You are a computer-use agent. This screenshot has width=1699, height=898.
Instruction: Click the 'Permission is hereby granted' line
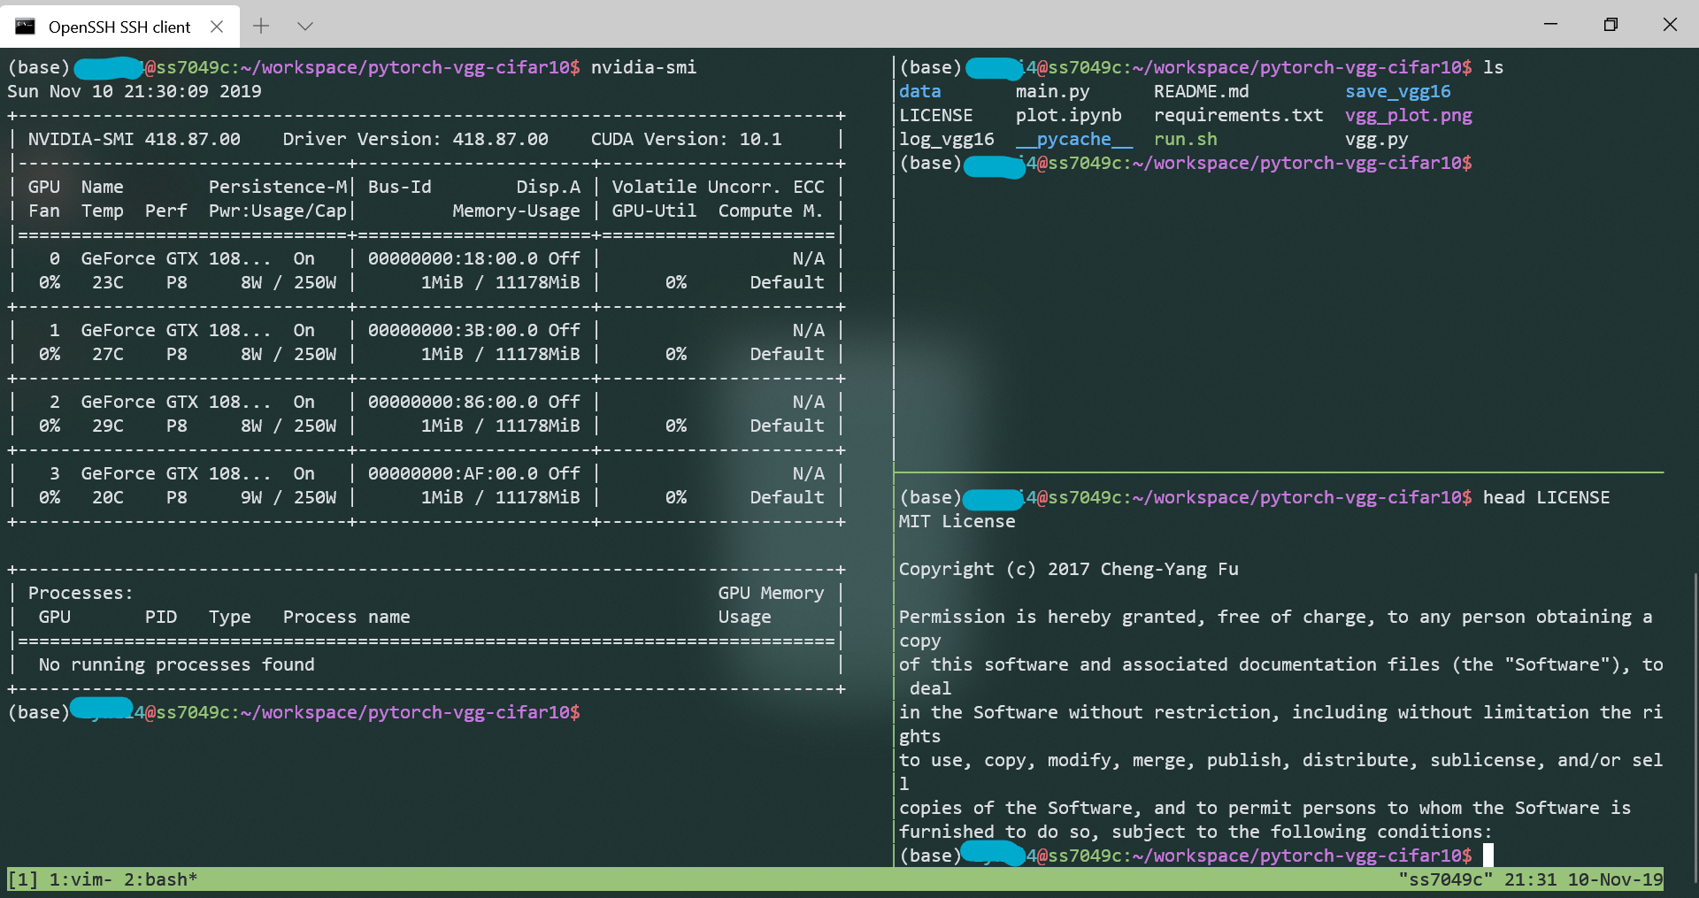(x=1275, y=617)
